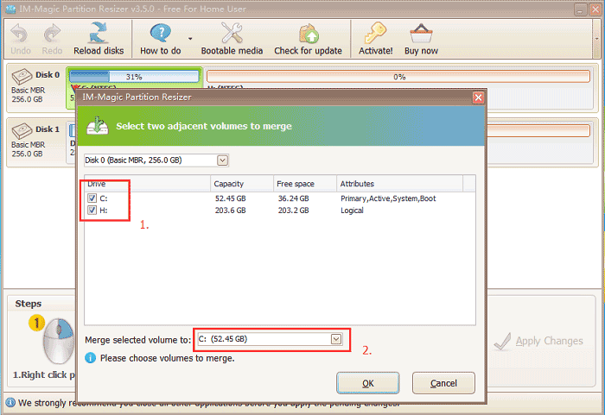This screenshot has width=605, height=415.
Task: Click the Undo toolbar icon
Action: tap(20, 34)
